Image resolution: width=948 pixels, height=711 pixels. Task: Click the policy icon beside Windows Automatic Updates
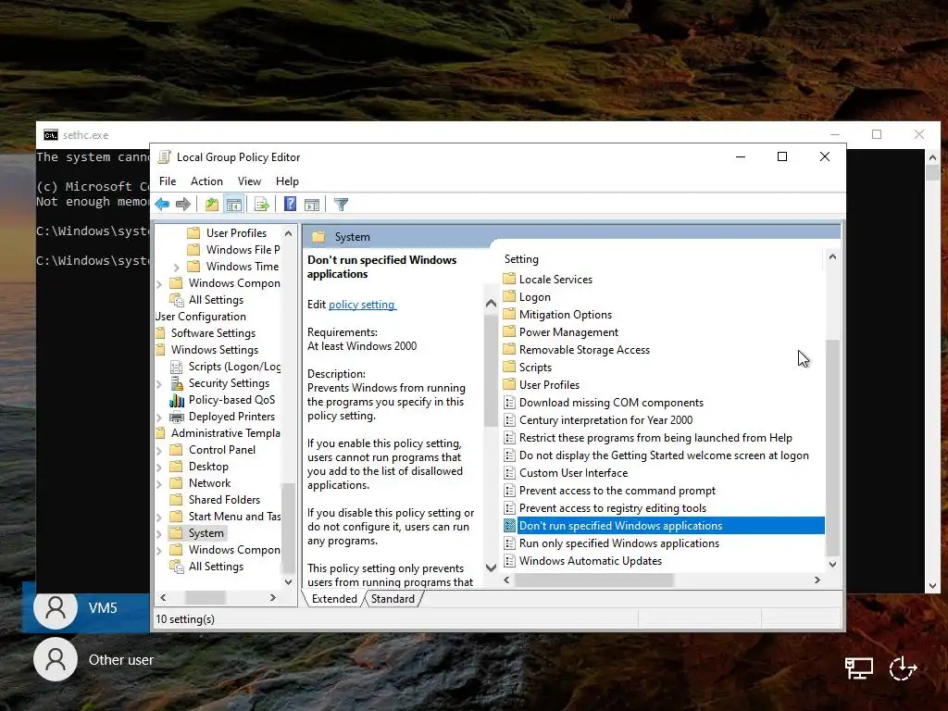[510, 560]
